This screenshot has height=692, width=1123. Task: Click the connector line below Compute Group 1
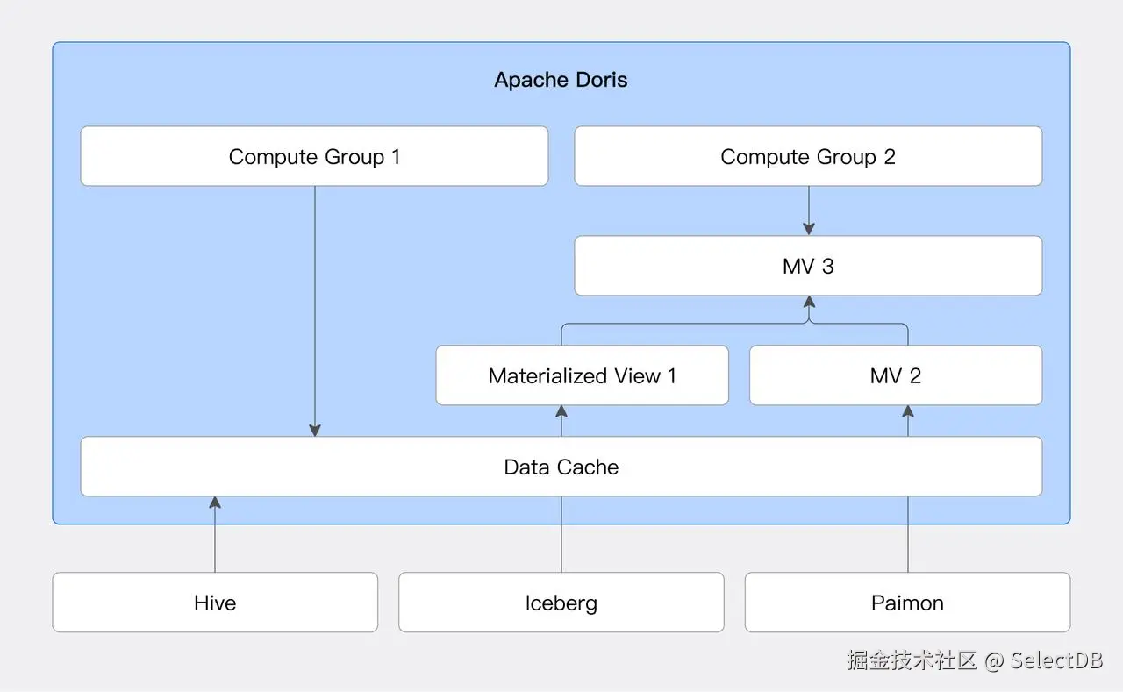pos(315,307)
